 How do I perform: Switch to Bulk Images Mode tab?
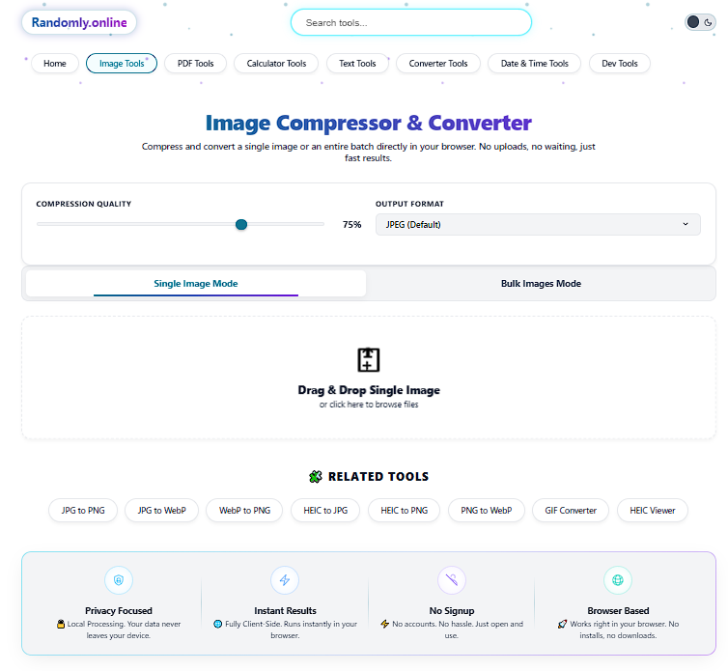[x=541, y=283]
